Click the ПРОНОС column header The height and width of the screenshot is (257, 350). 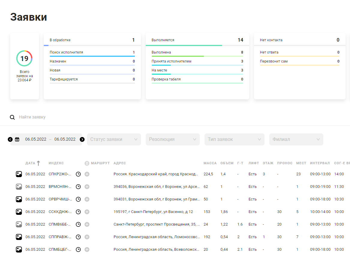[285, 163]
